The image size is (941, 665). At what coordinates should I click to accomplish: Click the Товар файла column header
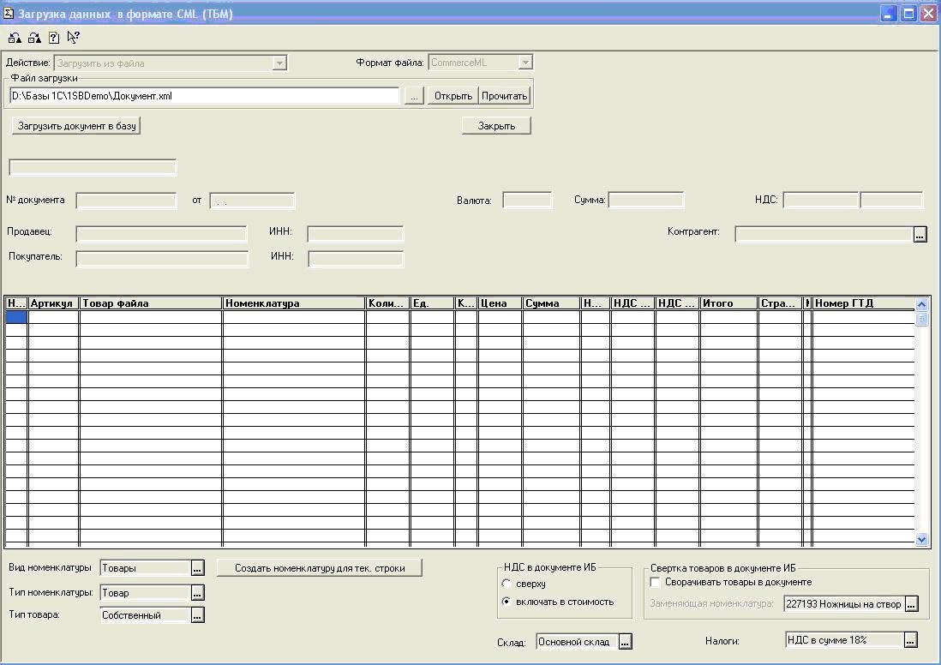click(x=151, y=303)
